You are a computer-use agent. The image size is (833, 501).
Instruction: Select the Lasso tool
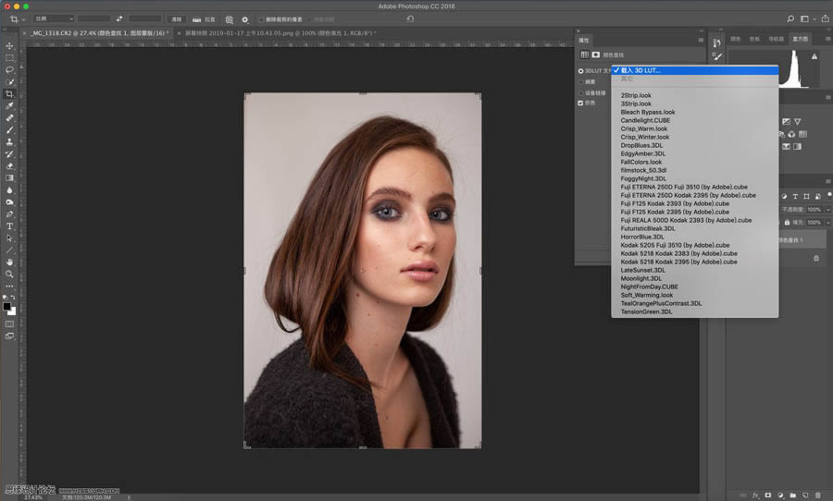[x=9, y=69]
